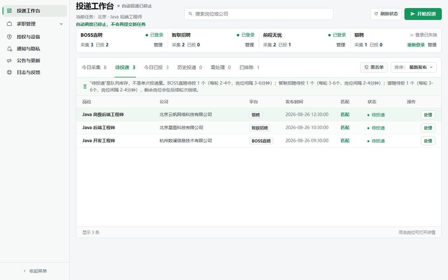Click the green 开始投递 button
This screenshot has height=280, width=448.
click(x=423, y=14)
